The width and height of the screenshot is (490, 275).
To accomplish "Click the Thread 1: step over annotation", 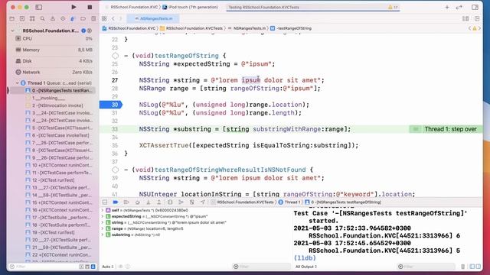I will tap(446, 129).
